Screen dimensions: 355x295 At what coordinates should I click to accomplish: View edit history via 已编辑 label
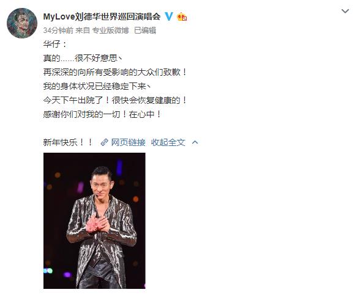tap(145, 31)
